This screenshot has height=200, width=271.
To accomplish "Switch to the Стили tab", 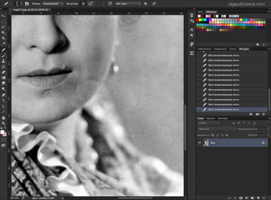I will [233, 49].
